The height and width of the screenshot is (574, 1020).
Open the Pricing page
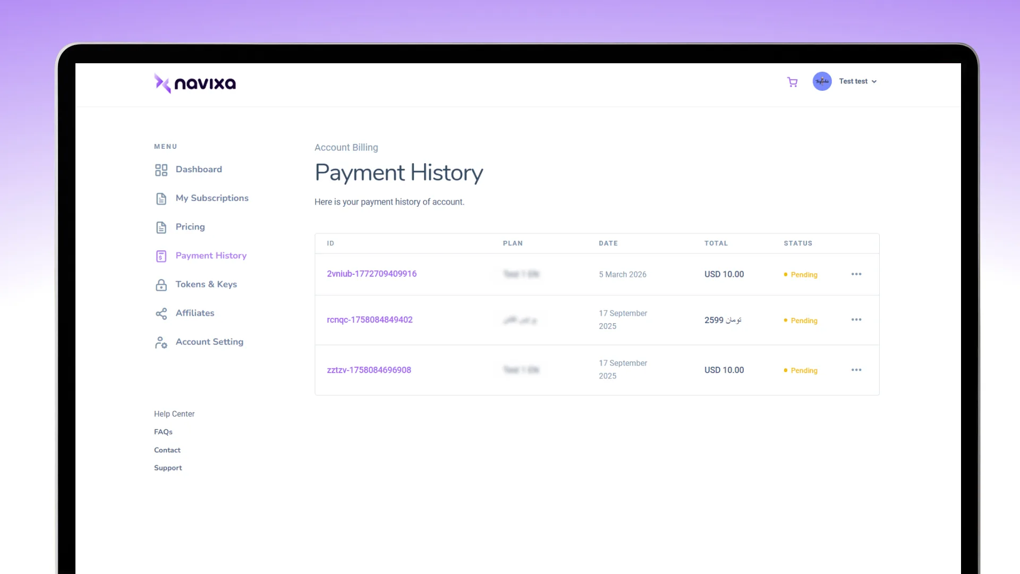[190, 227]
